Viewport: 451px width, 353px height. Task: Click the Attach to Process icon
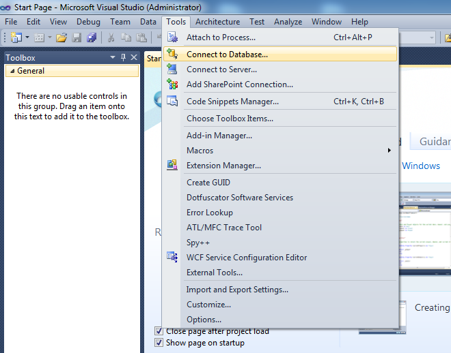coord(173,37)
